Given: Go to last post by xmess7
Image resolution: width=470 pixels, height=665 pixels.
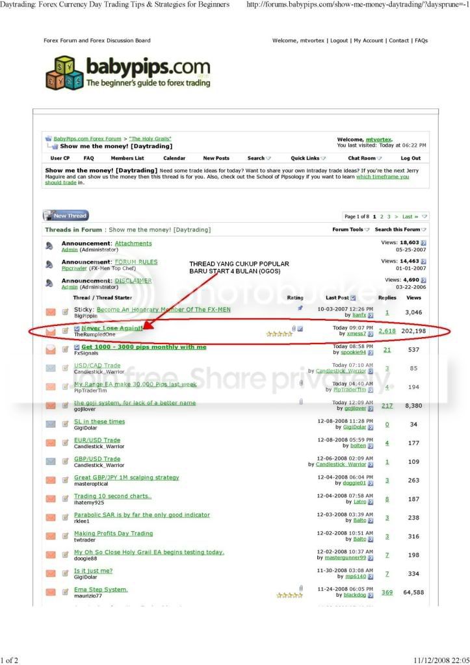Looking at the screenshot, I should pos(371,334).
